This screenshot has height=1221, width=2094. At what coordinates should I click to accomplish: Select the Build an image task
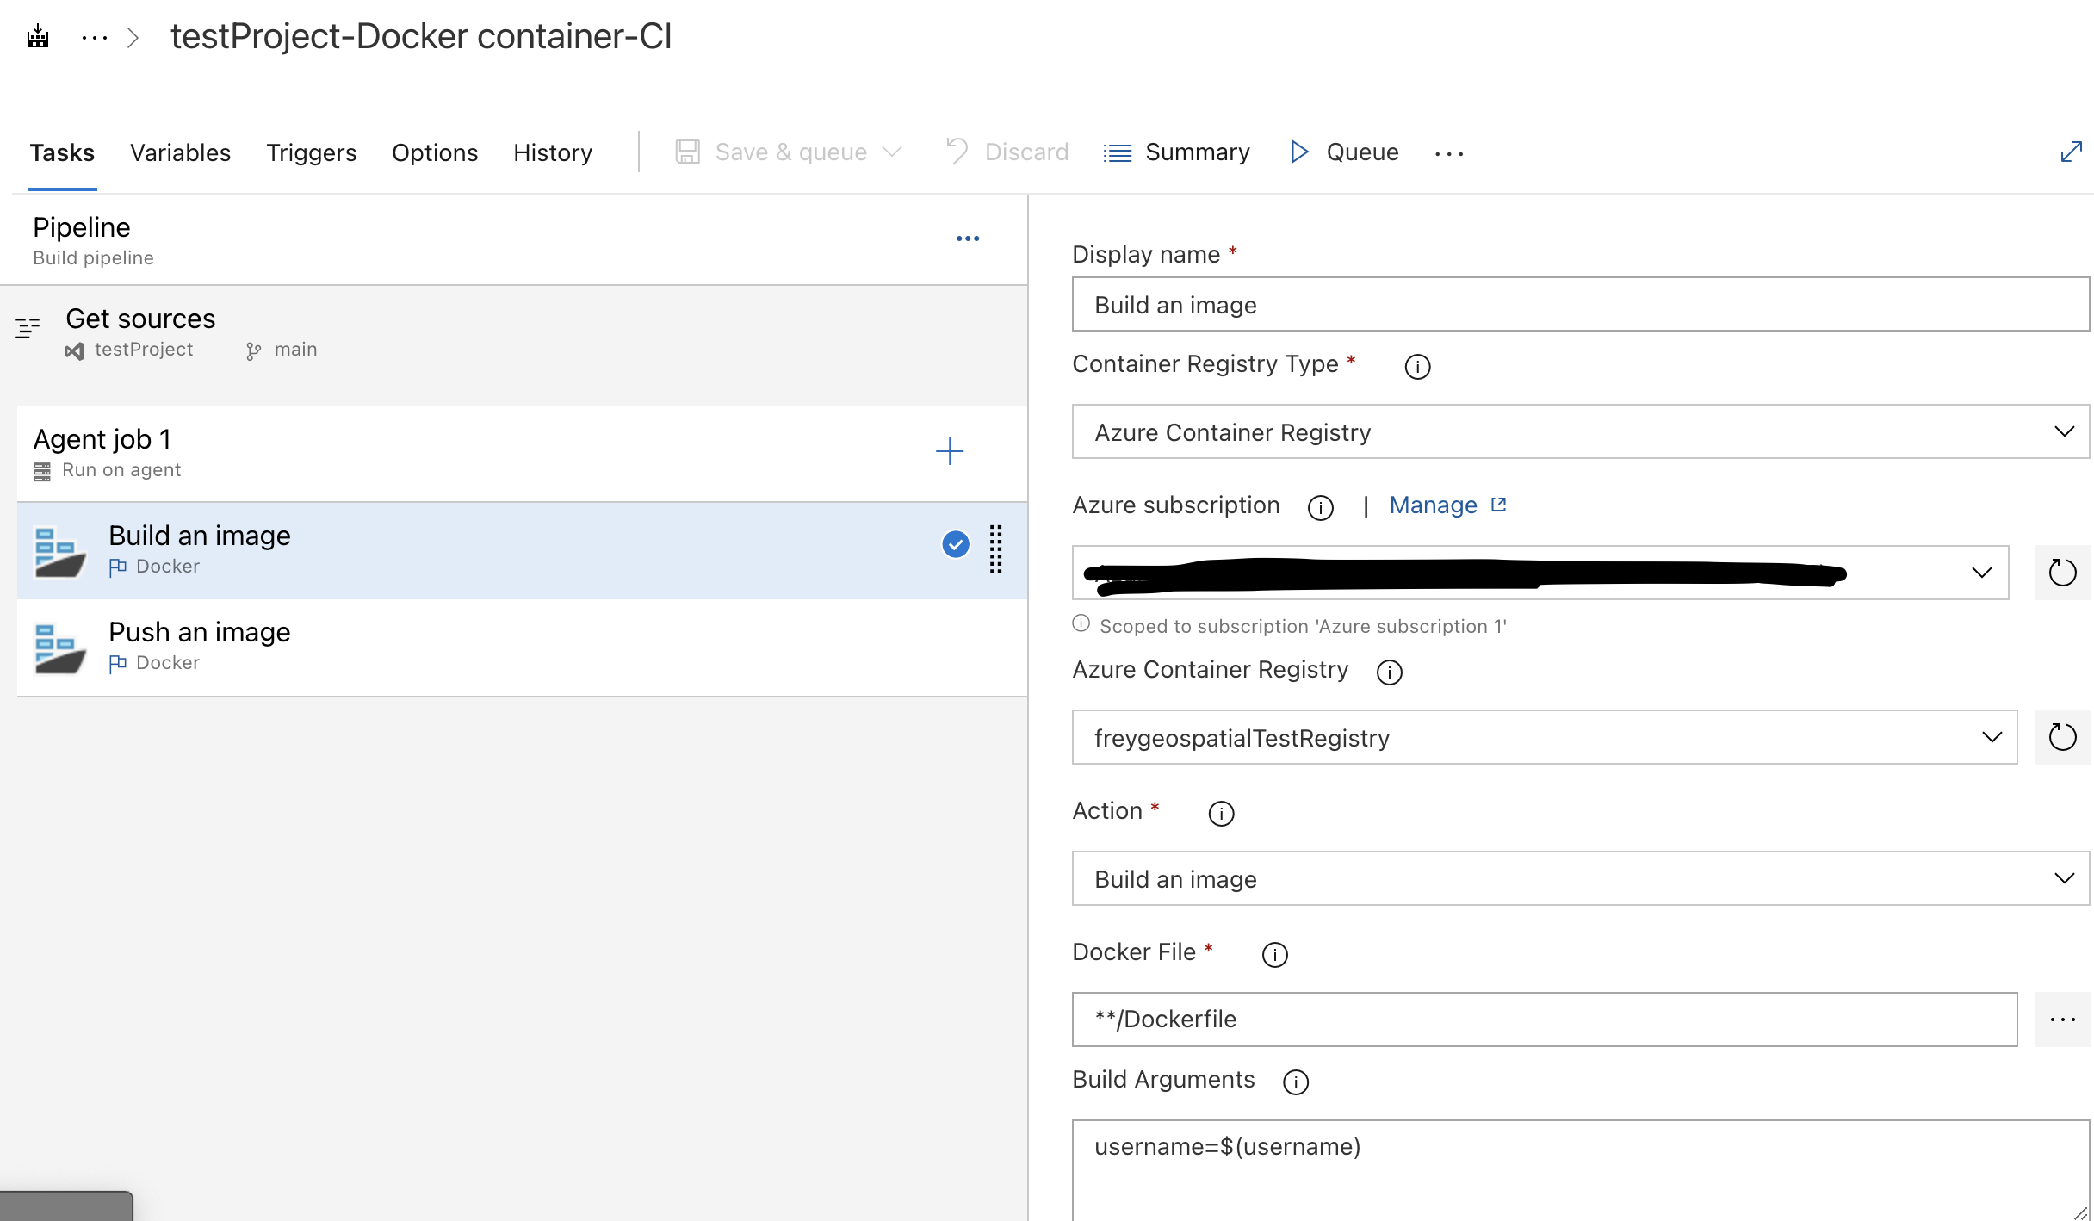(522, 550)
